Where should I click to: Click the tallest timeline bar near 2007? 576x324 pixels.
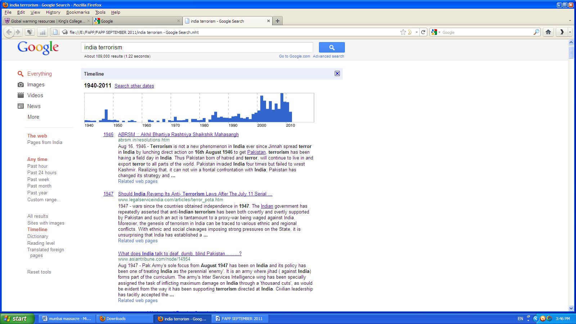tap(282, 108)
